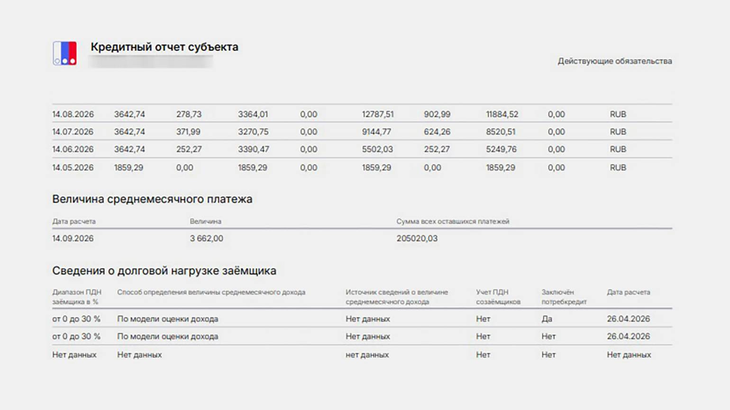Select the calculation date 14.09.2026
This screenshot has width=730, height=410.
click(x=73, y=238)
